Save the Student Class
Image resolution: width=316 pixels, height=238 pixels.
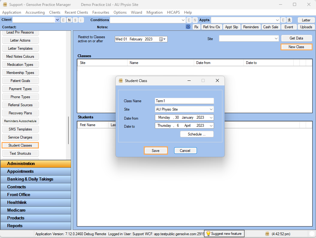[156, 151]
